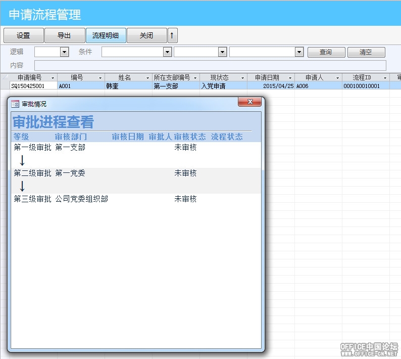Click 未审核 status in 第二级审批 row
Viewport: 401px width, 359px height.
[185, 173]
